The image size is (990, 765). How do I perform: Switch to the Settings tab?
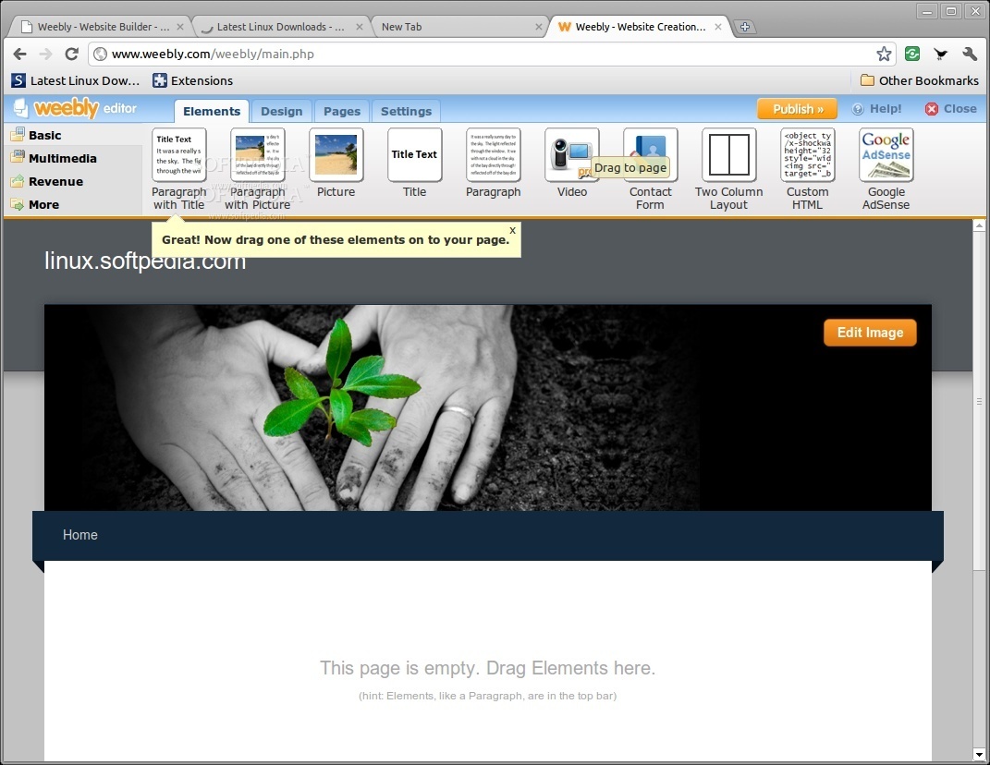pyautogui.click(x=406, y=111)
